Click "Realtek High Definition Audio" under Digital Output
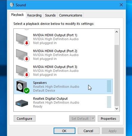Screen dimensions: 132x136 coord(56,102)
